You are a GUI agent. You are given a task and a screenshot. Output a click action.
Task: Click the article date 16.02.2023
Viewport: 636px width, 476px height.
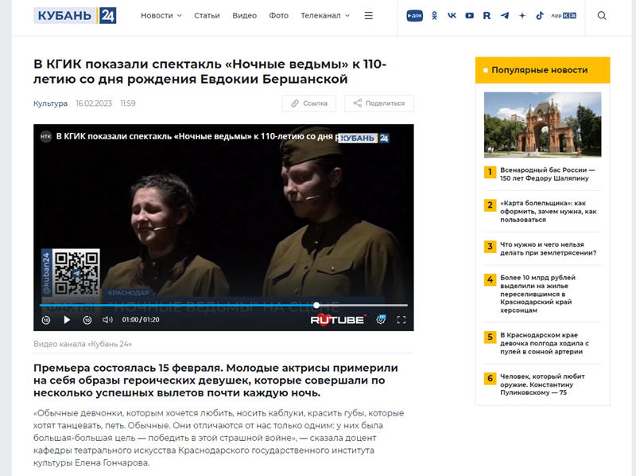coord(94,103)
